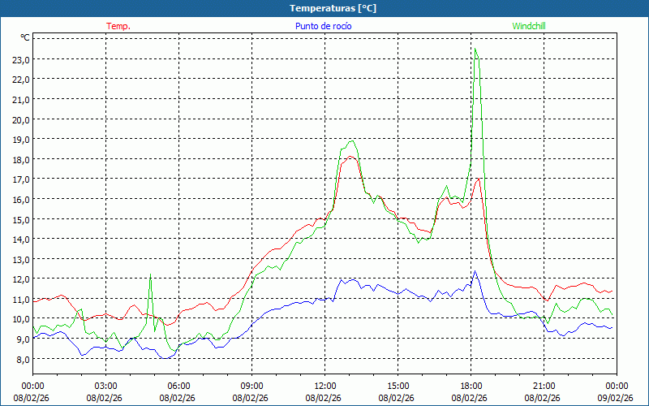
Task: Click the 8,0 y-axis value label
Action: (x=20, y=359)
